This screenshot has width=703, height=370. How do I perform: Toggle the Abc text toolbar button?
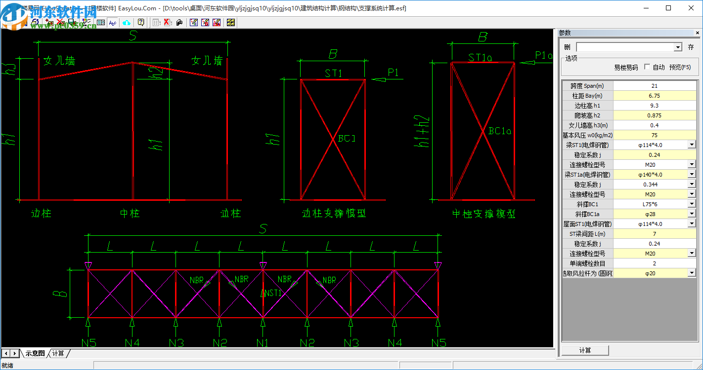point(113,22)
